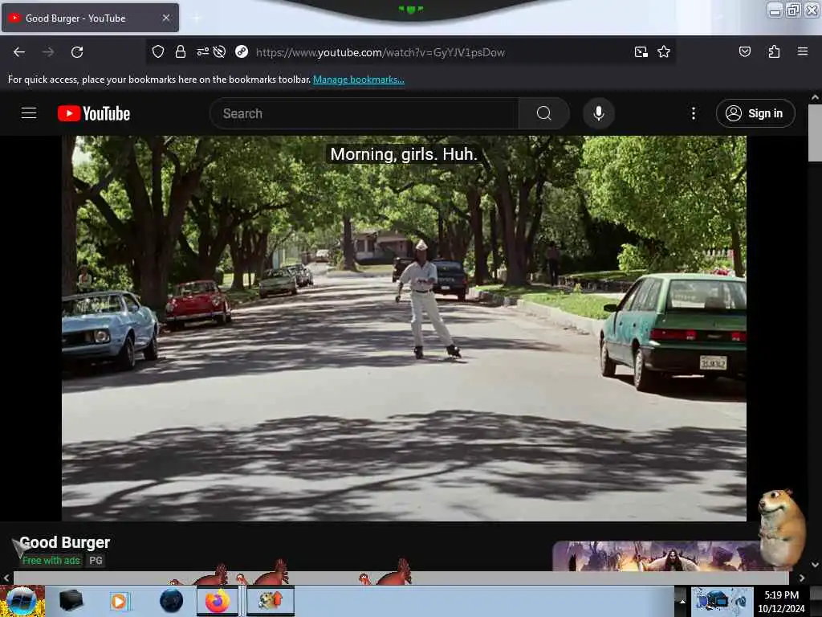Open picture-in-picture from the address bar

641,51
